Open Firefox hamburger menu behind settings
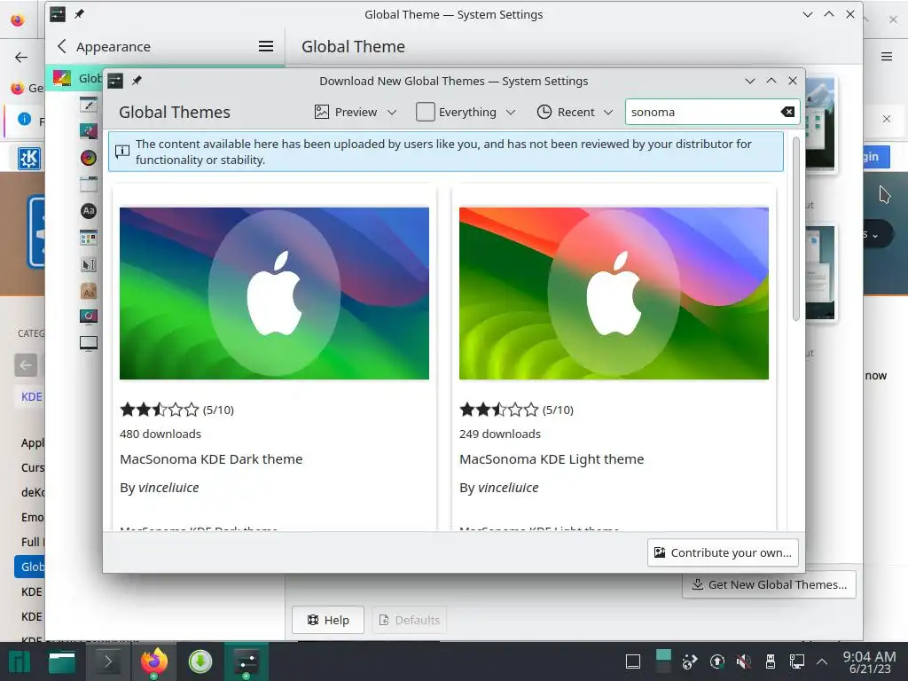 click(x=887, y=56)
